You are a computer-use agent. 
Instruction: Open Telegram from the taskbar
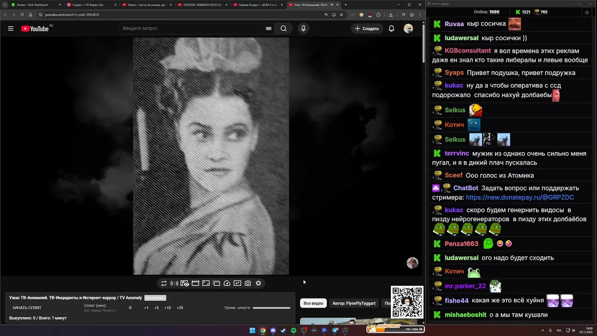[x=335, y=330]
